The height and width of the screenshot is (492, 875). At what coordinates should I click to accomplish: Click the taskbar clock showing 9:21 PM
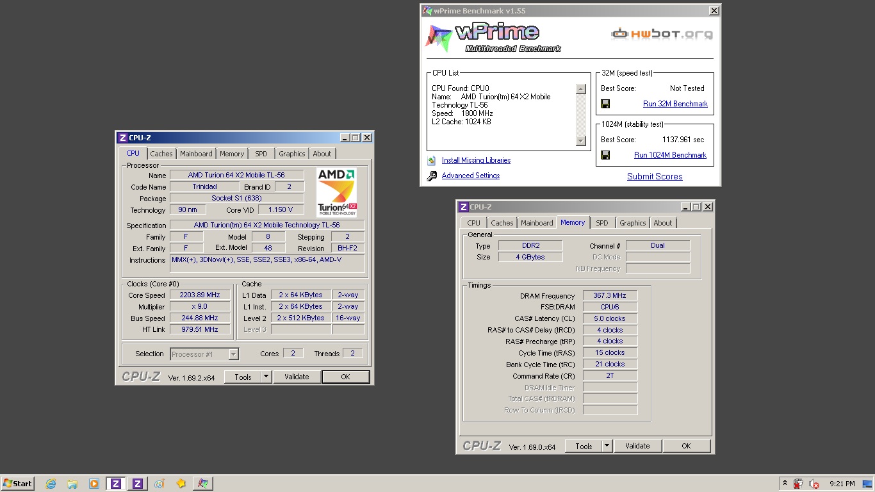[x=842, y=484]
